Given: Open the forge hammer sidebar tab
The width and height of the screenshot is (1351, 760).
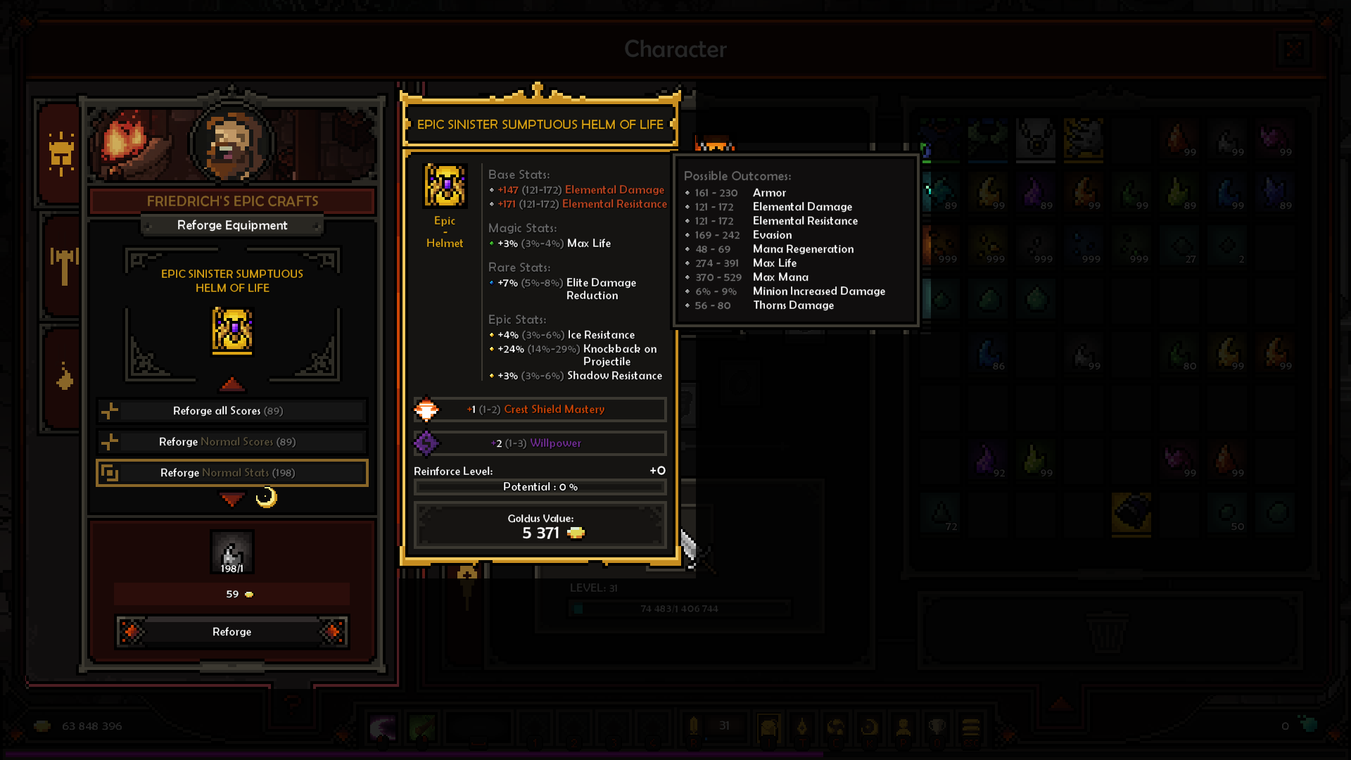Looking at the screenshot, I should [64, 266].
